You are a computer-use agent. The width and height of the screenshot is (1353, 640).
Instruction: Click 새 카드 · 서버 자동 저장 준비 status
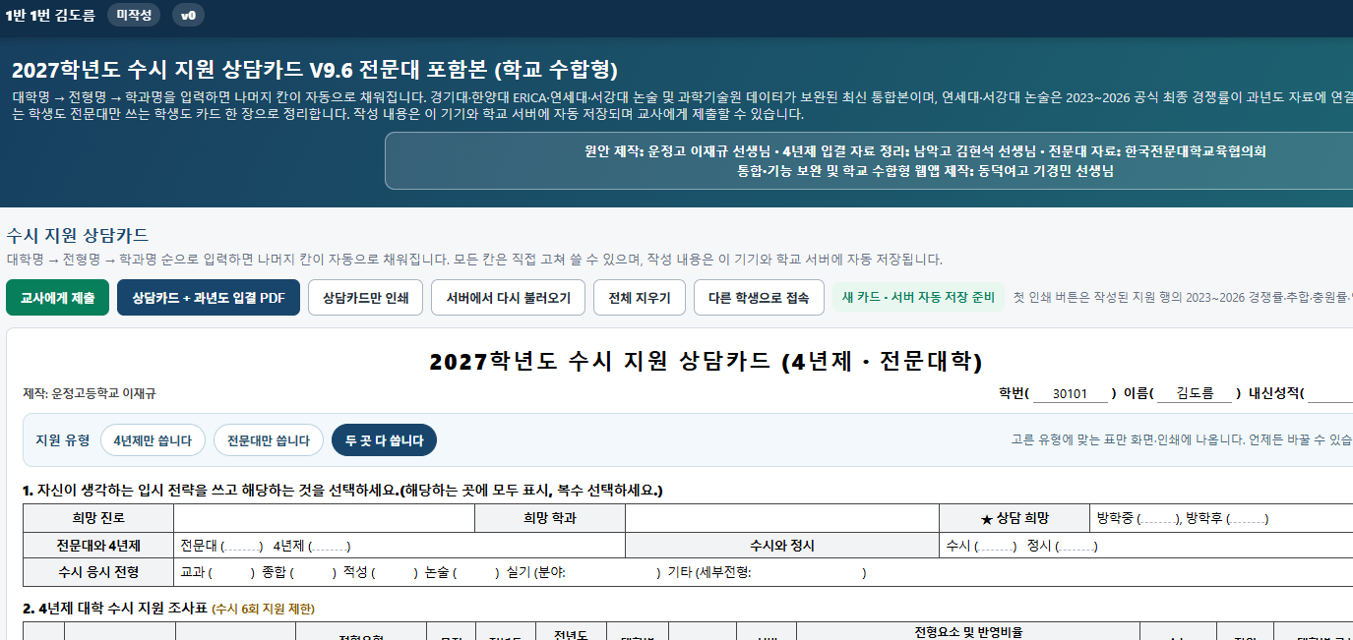tap(918, 298)
